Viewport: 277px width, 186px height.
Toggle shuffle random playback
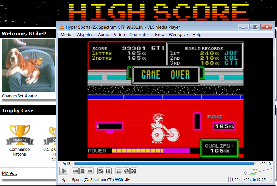(134, 171)
